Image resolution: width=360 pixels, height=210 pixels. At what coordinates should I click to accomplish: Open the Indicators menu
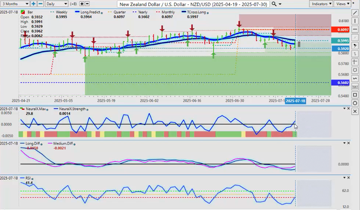pyautogui.click(x=321, y=4)
